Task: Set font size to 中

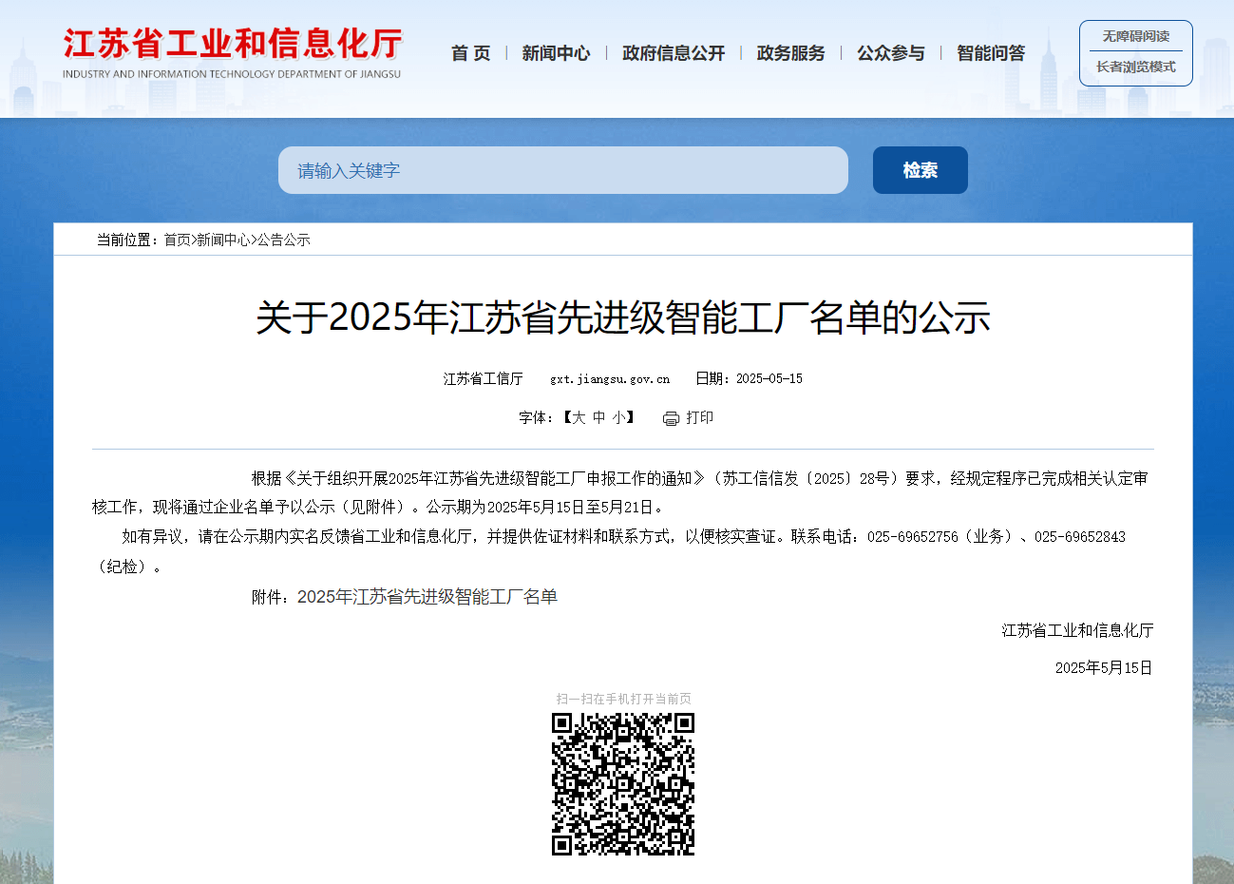Action: tap(599, 417)
